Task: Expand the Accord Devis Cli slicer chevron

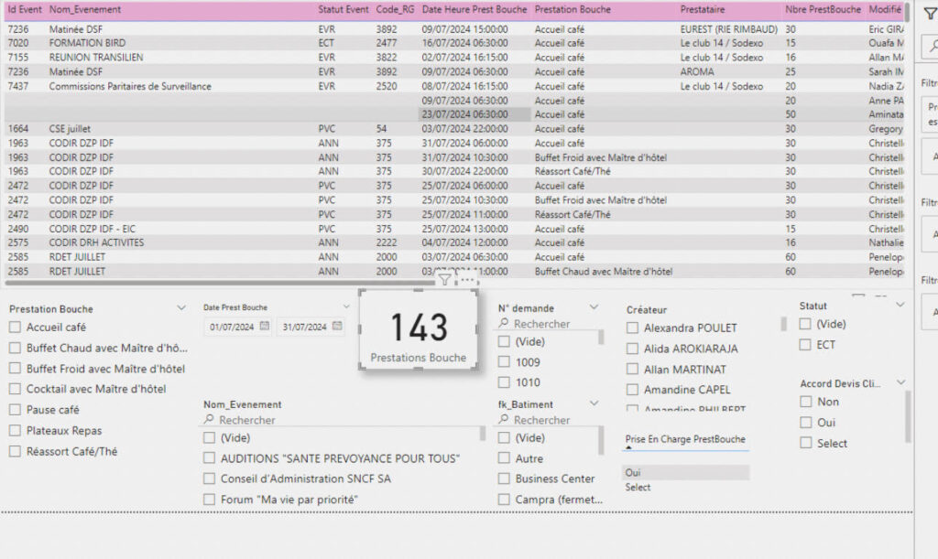Action: (x=901, y=382)
